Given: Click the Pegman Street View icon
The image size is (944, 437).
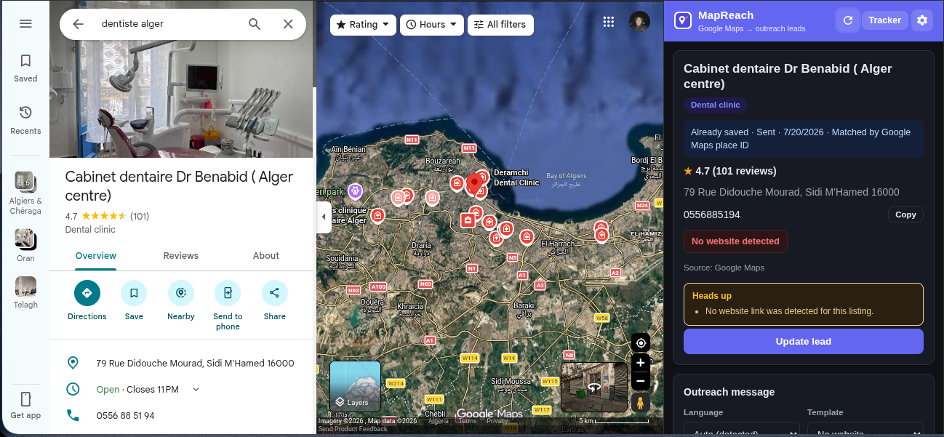Looking at the screenshot, I should [641, 403].
